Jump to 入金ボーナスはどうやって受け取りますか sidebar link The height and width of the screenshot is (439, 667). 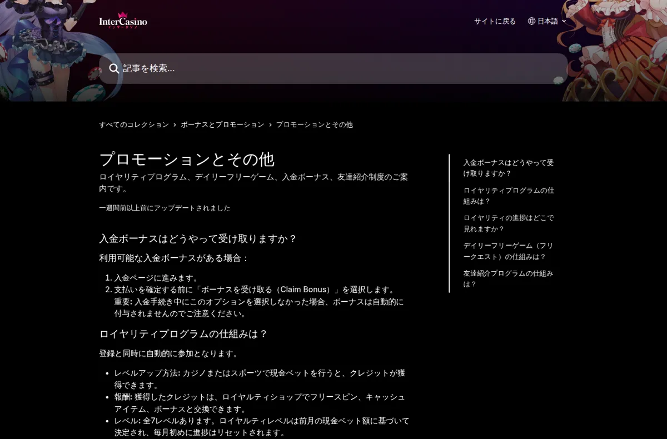tap(509, 168)
